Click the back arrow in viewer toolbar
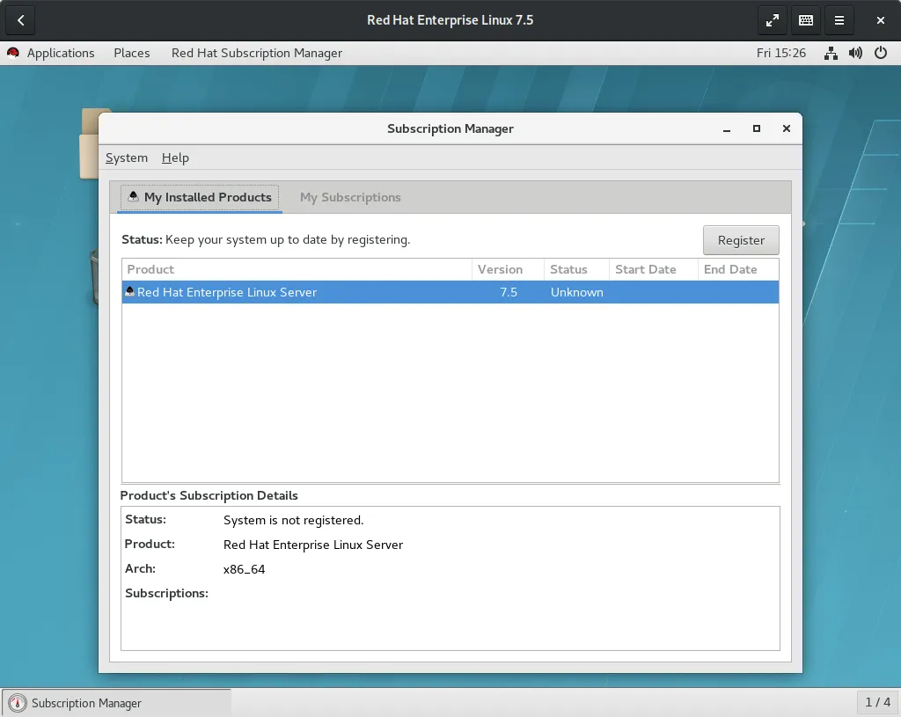 tap(21, 20)
